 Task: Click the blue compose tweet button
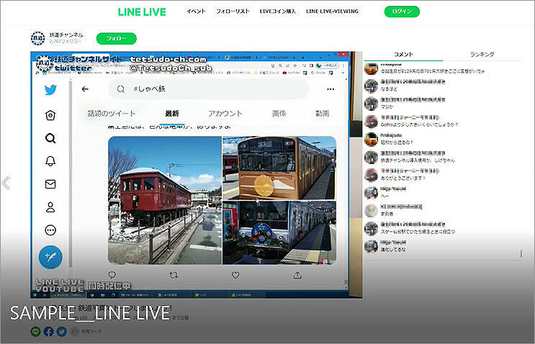coord(50,257)
